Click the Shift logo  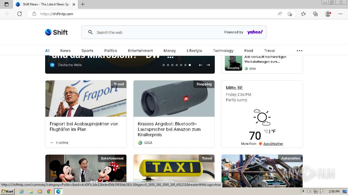(x=56, y=32)
